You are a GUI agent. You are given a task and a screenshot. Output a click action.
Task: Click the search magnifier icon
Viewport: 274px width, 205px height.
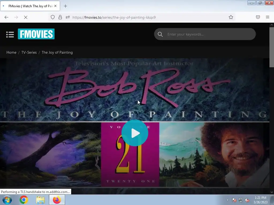[x=160, y=34]
